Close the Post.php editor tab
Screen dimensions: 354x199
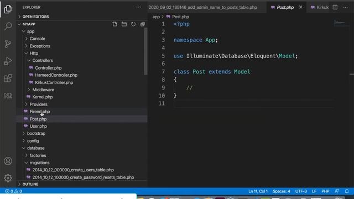pos(300,7)
